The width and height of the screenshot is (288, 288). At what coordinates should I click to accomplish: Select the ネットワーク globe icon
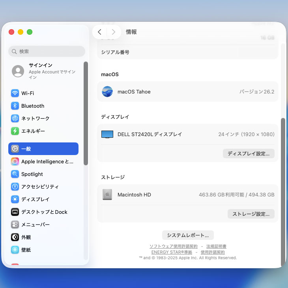15,118
